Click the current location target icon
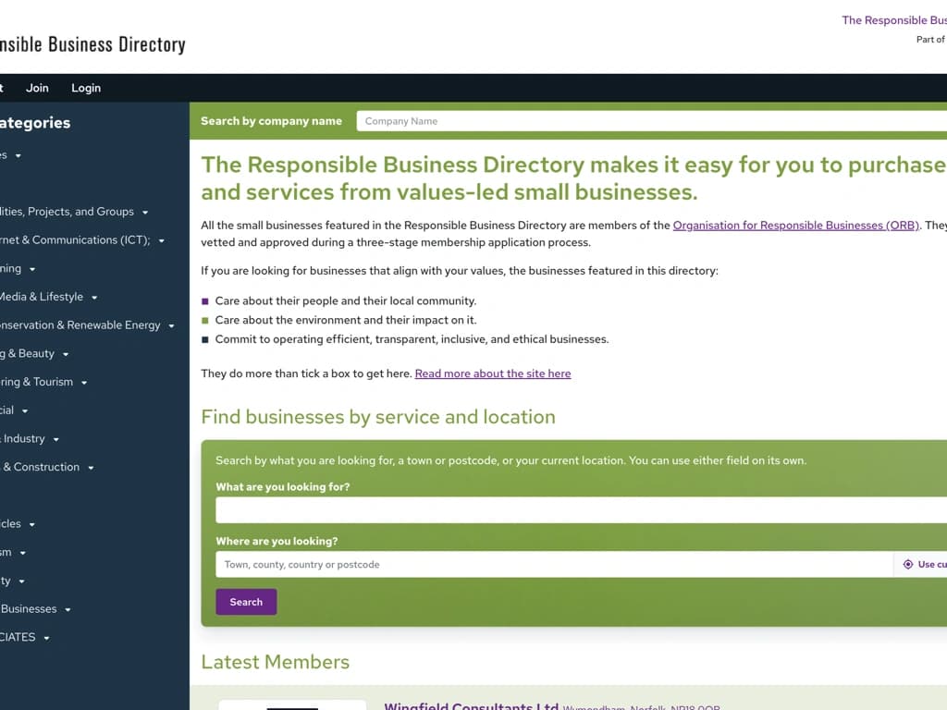 click(908, 565)
